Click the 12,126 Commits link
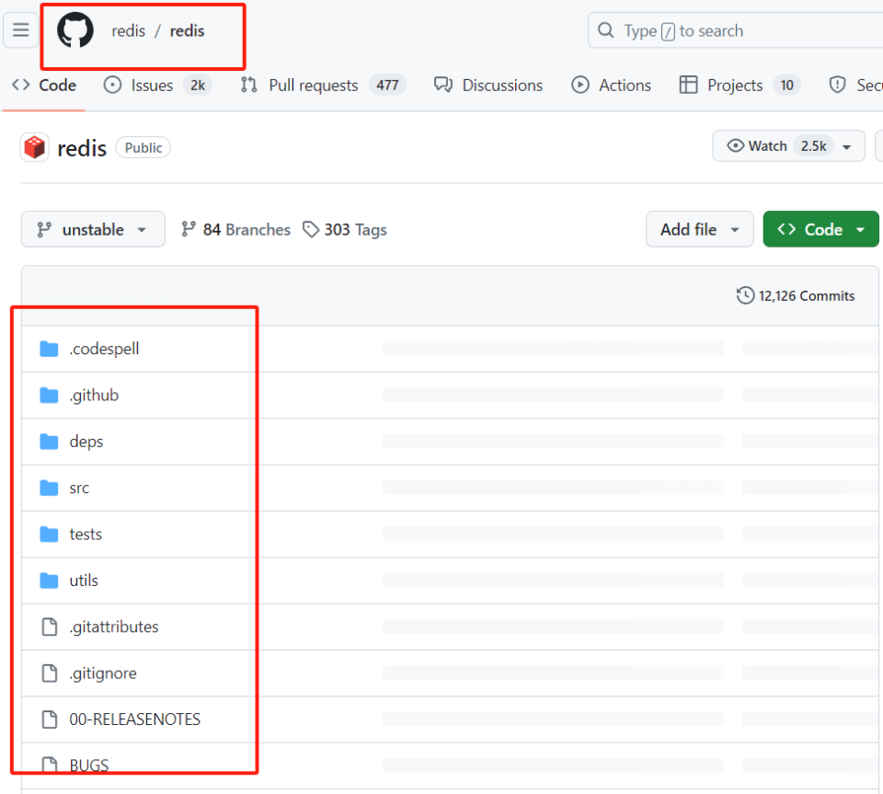The width and height of the screenshot is (883, 794). [x=806, y=295]
